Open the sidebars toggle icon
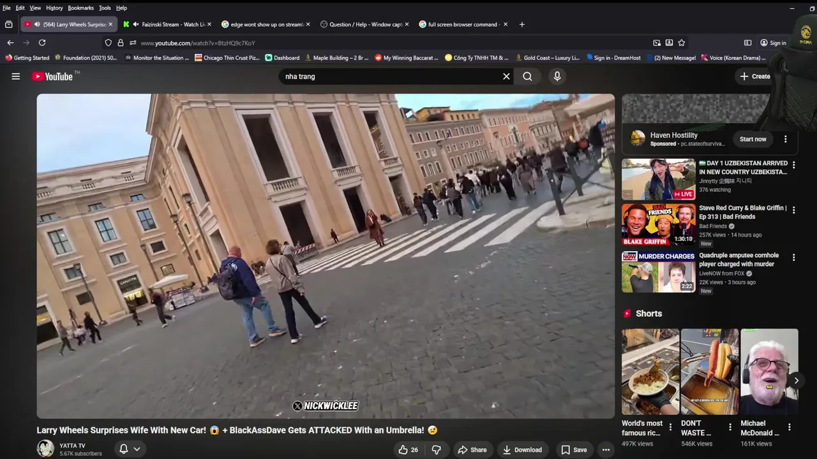Screen dimensions: 817x459 (747, 43)
